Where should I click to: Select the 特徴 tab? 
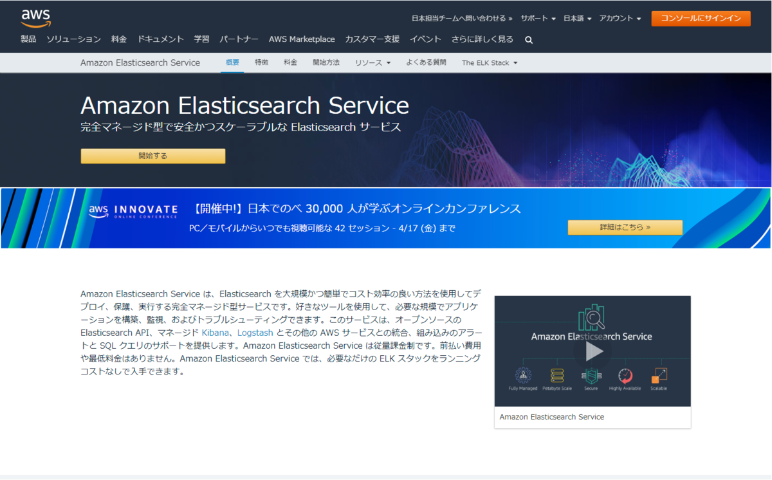[x=261, y=62]
